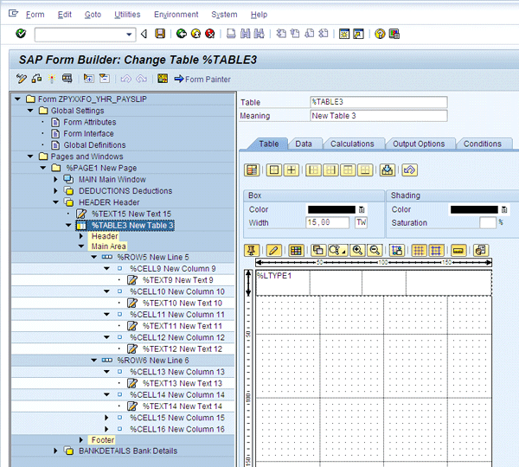Open the Output Options tab
The width and height of the screenshot is (519, 467).
419,144
